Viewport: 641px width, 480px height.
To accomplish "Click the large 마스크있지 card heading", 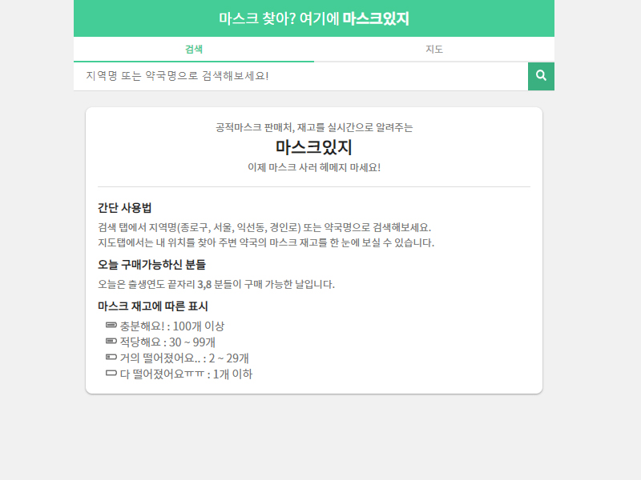I will (314, 147).
